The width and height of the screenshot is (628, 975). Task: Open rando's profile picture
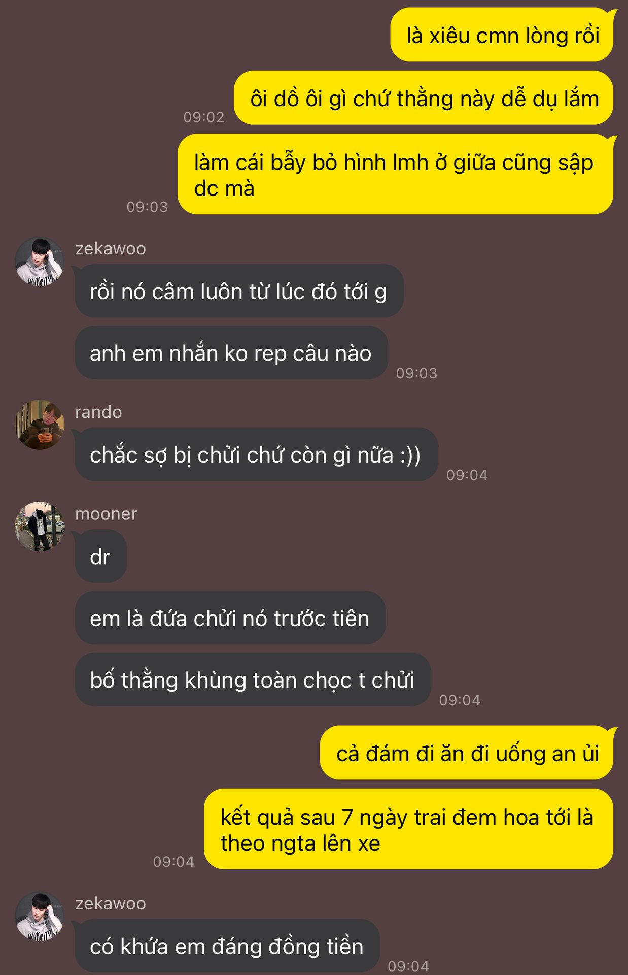click(x=40, y=425)
